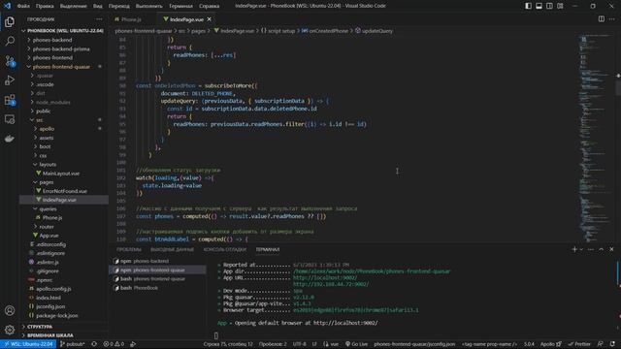Open Explorer panel more actions ellipsis
Screen dimensions: 621x349
click(99, 19)
